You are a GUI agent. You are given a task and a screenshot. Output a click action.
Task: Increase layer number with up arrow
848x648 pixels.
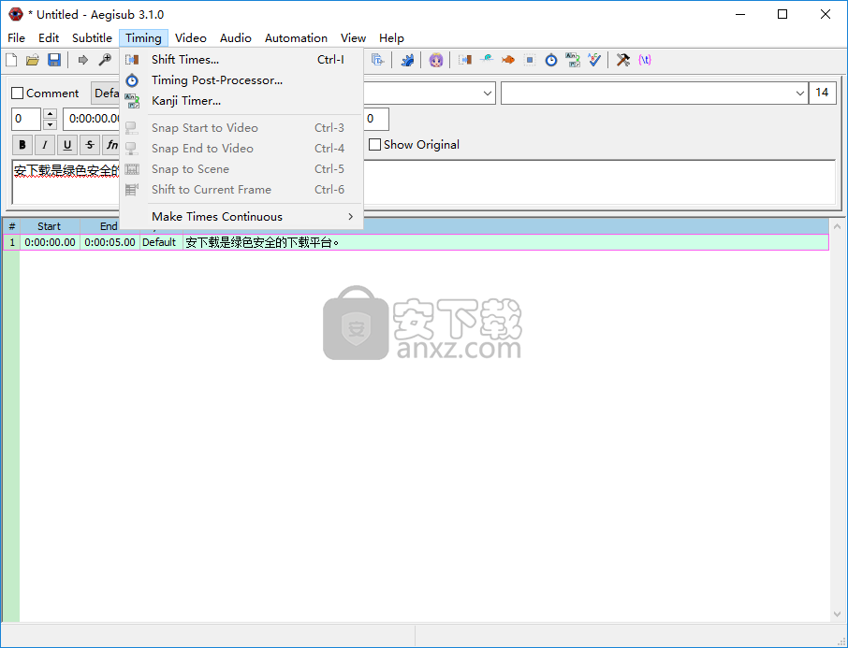tap(50, 113)
